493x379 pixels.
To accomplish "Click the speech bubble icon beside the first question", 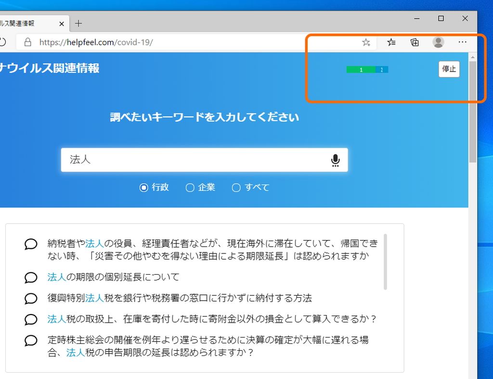I will tap(30, 244).
